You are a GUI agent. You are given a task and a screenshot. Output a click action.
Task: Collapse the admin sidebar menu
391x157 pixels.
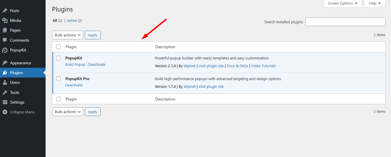pyautogui.click(x=23, y=112)
